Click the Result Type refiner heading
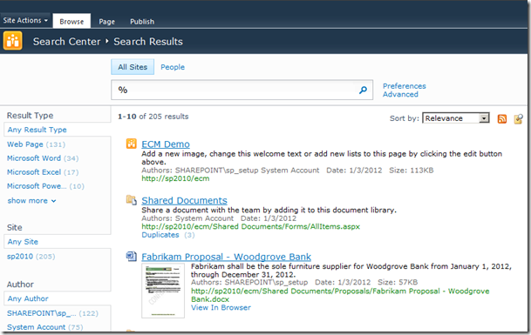531x335 pixels. click(x=31, y=116)
